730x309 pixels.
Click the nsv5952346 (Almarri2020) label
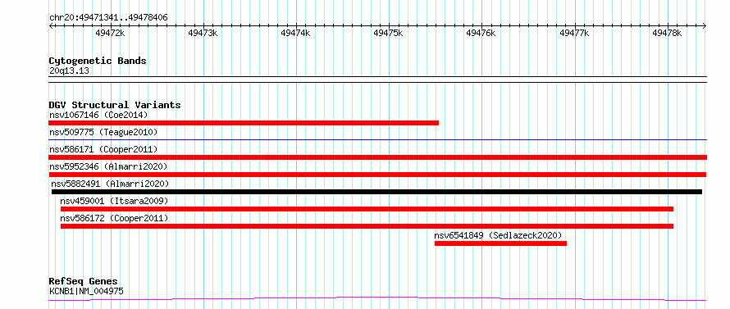click(108, 166)
